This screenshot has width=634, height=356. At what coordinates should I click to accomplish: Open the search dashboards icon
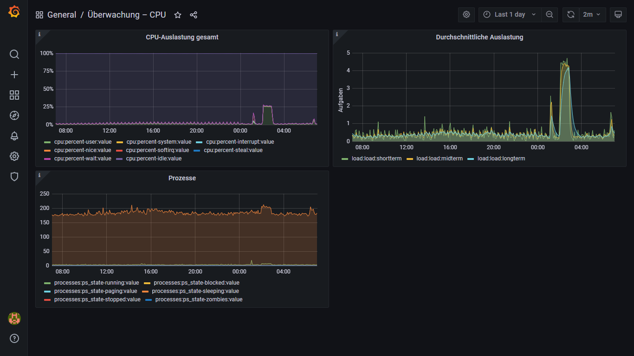14,54
